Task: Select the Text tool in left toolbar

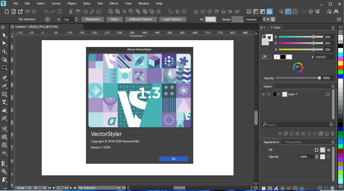Action: pyautogui.click(x=4, y=102)
